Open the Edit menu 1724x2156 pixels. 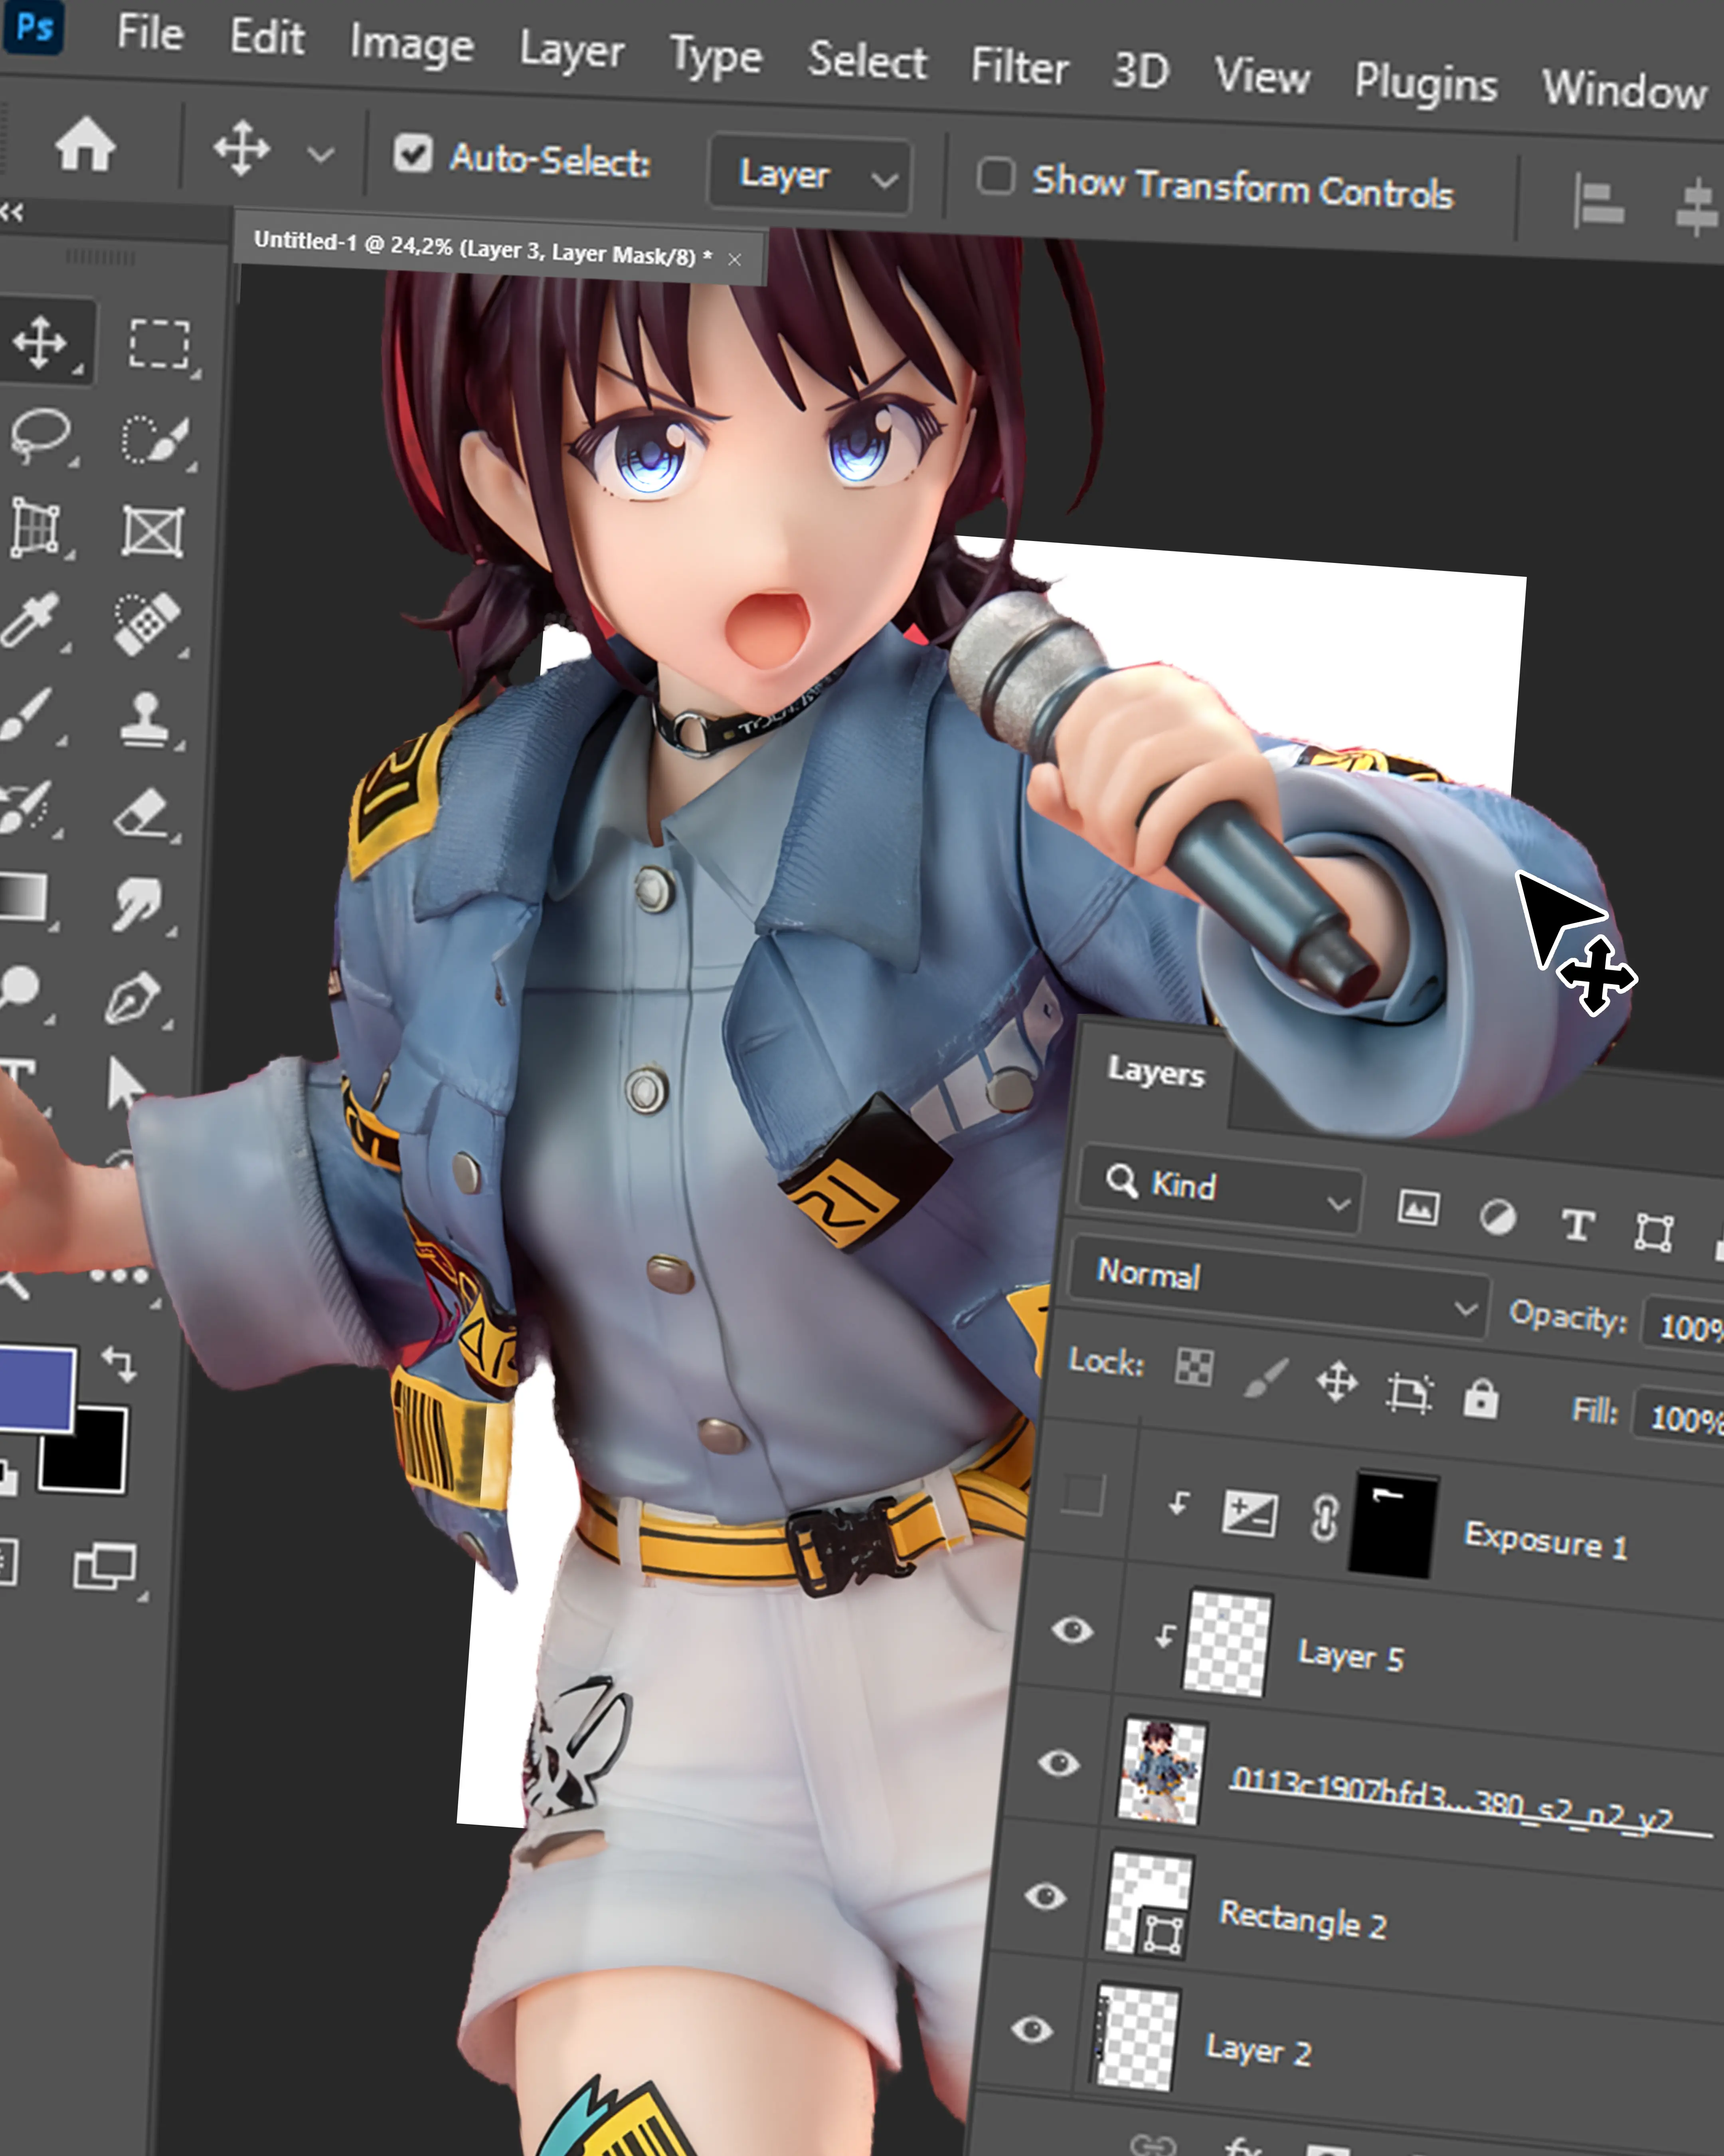(x=267, y=38)
